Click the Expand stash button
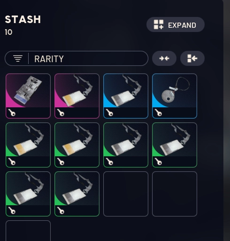230x241 pixels. click(176, 24)
